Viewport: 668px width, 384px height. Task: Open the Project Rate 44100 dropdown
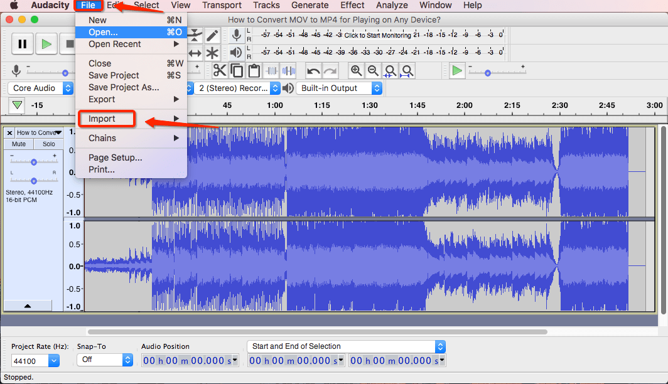coord(35,361)
